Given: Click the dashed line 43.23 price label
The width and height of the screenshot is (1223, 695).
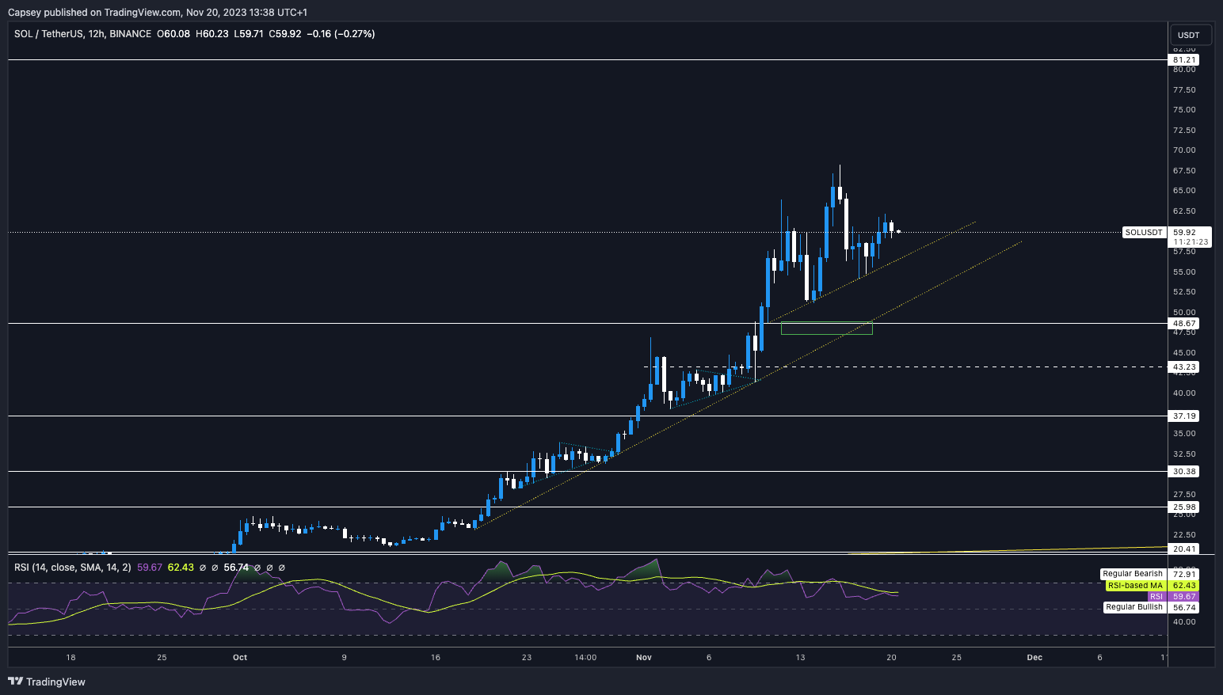Looking at the screenshot, I should click(1184, 367).
